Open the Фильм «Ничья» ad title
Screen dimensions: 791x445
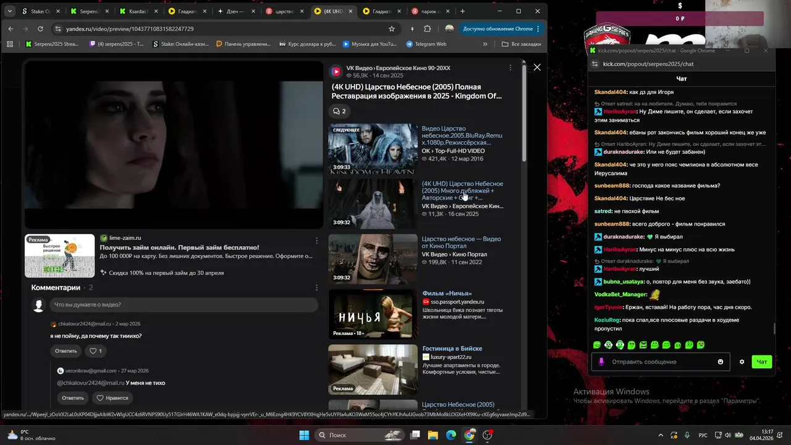[447, 294]
